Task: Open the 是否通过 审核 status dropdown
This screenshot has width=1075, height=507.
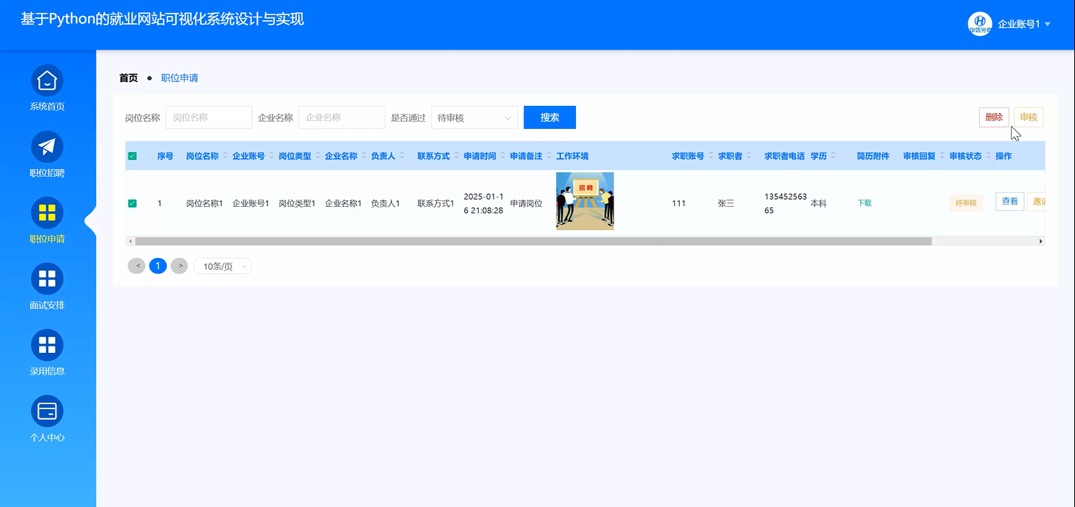Action: 474,117
